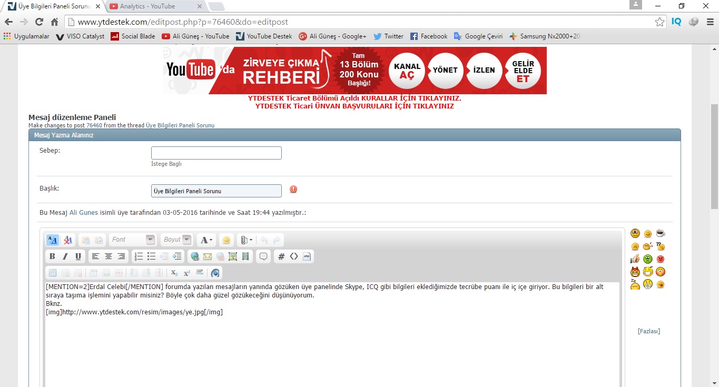Insert the coffee cup smiley
The height and width of the screenshot is (387, 719).
660,233
